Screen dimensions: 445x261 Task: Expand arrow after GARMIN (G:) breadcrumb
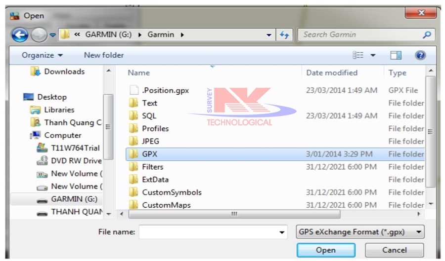(x=139, y=35)
